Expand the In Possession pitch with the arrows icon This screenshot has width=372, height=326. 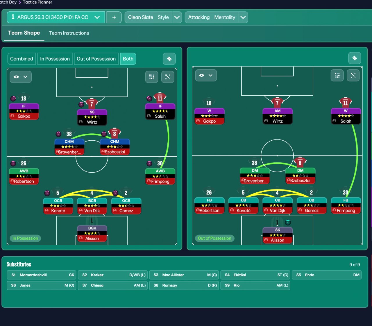point(168,77)
